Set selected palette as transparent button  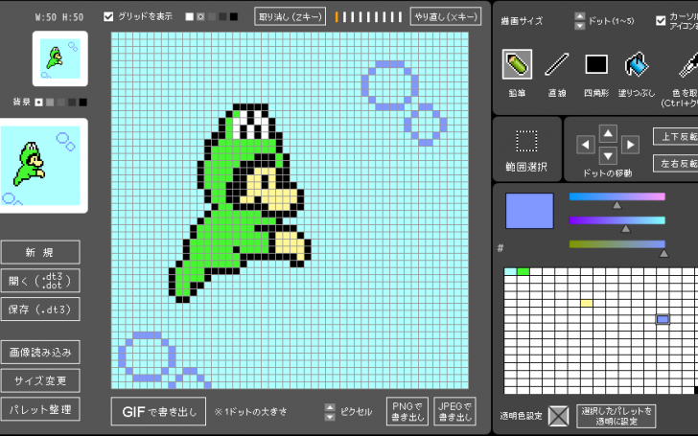point(617,416)
